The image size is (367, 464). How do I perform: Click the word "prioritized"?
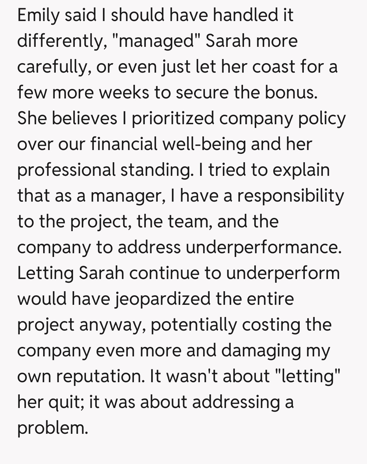[173, 118]
